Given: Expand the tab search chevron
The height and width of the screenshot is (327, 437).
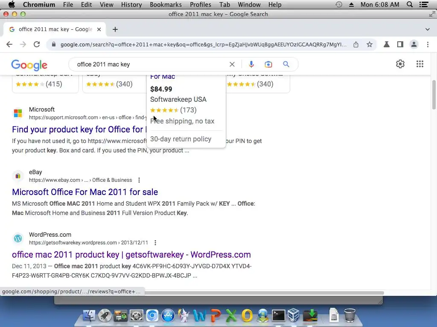Looking at the screenshot, I should click(x=428, y=29).
